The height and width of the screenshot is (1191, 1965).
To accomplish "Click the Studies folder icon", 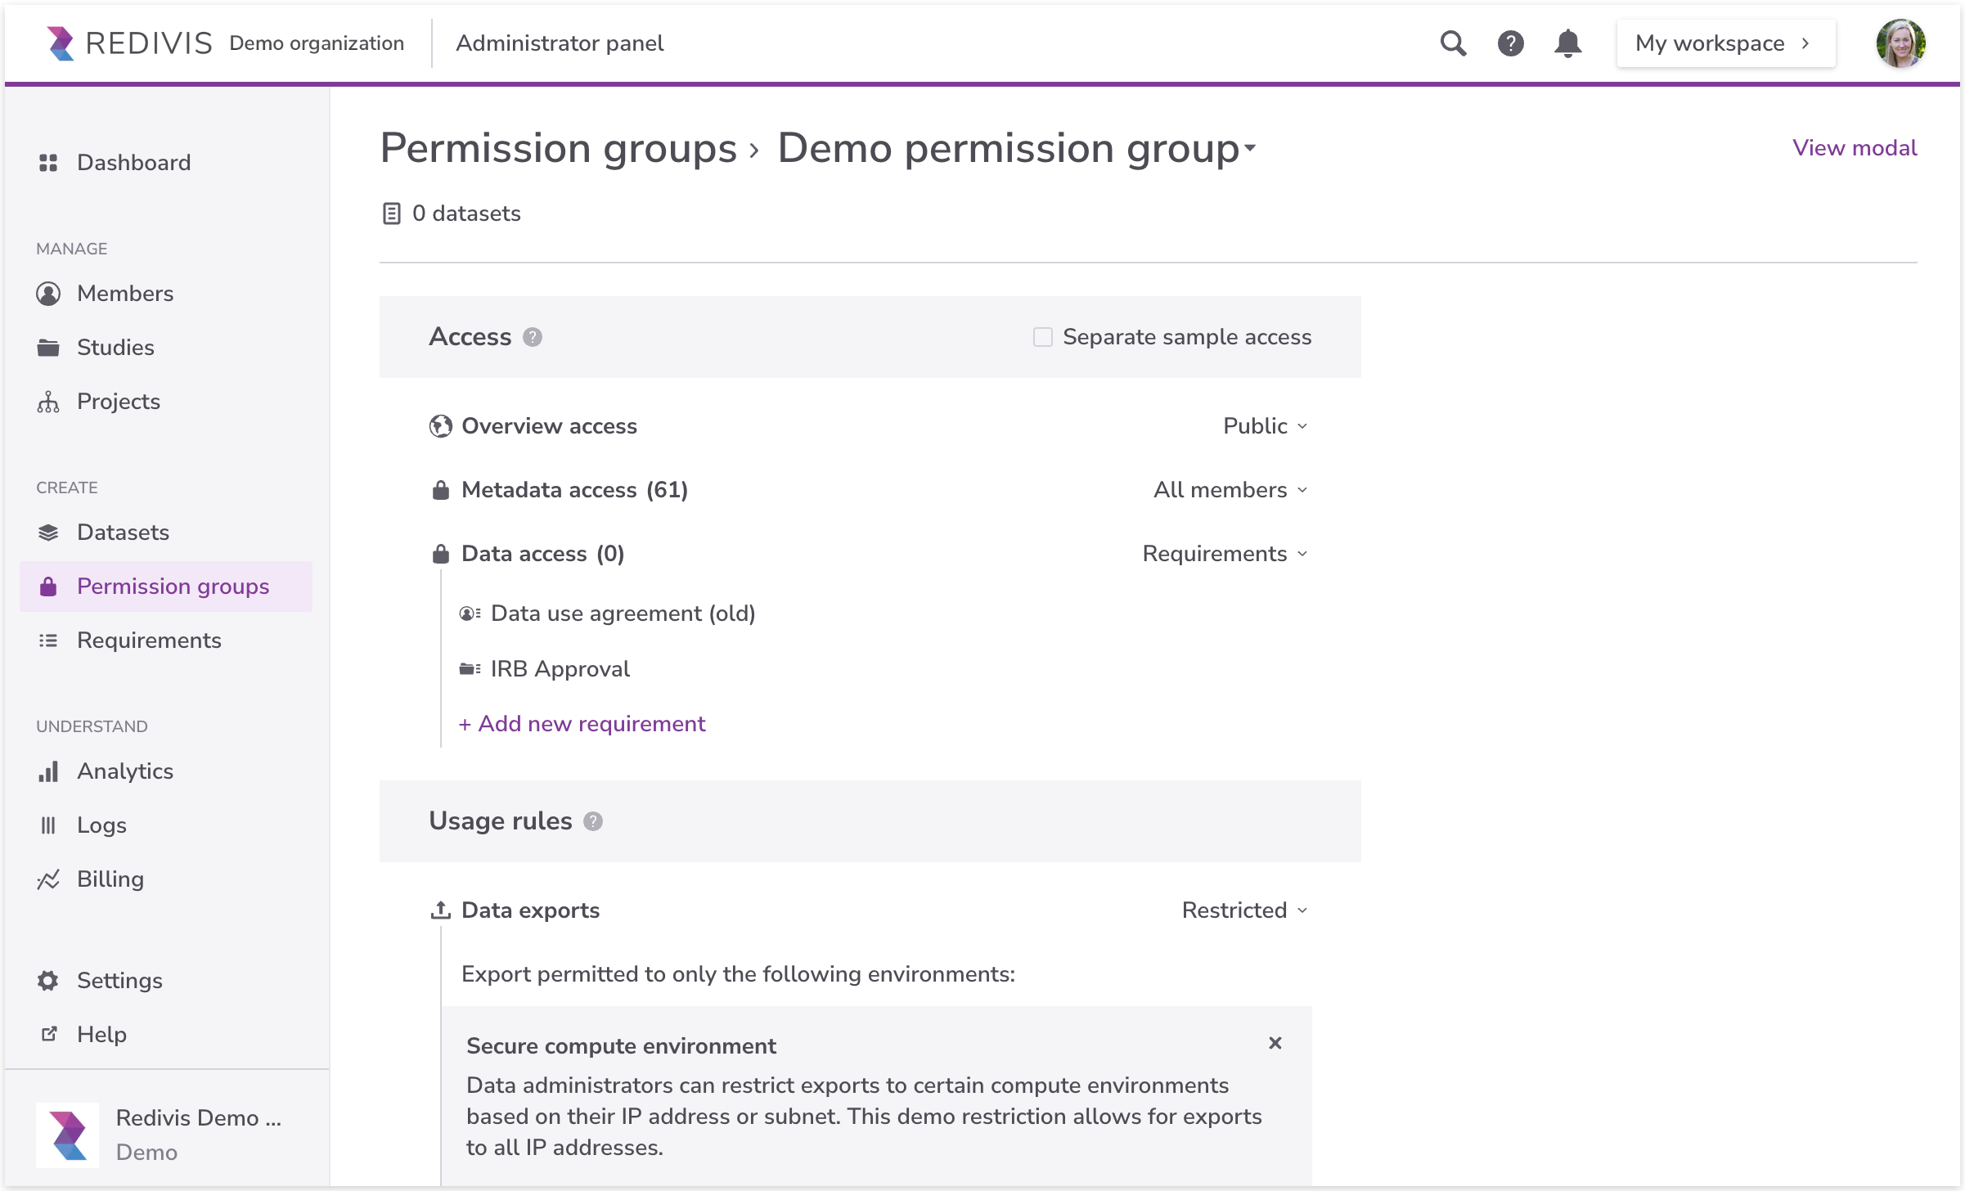I will click(48, 348).
